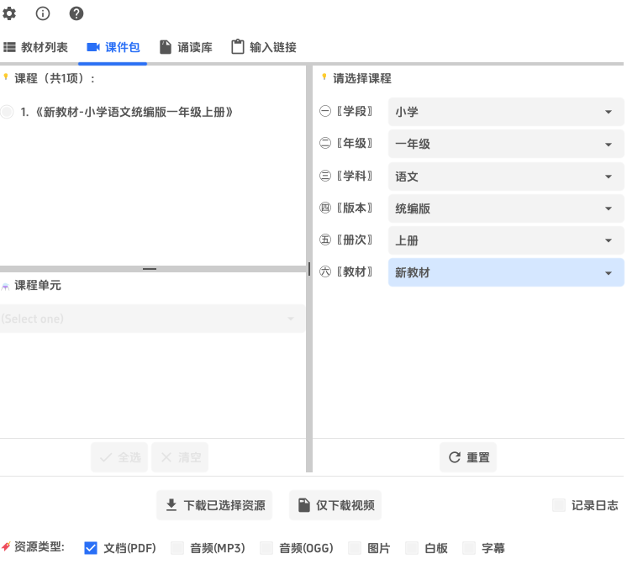Open the 诵读库 tab
Image resolution: width=627 pixels, height=564 pixels.
click(x=186, y=47)
